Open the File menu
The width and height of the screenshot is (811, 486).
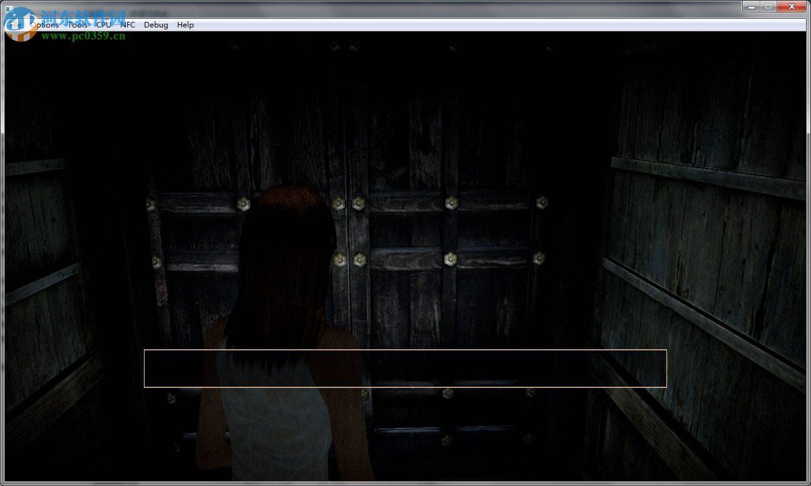(14, 25)
